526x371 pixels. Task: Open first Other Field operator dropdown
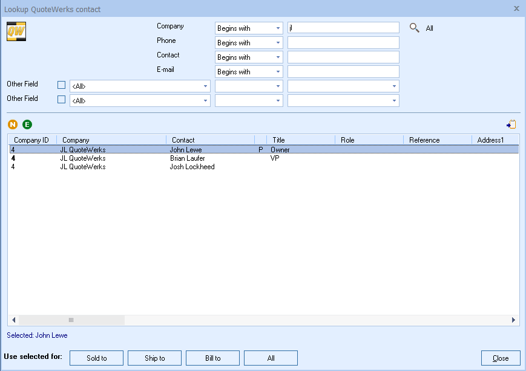pos(249,86)
